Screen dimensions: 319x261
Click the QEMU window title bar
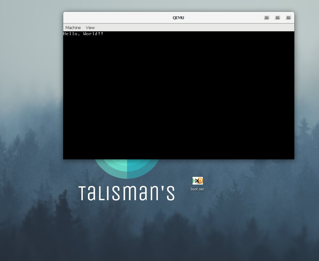click(178, 18)
